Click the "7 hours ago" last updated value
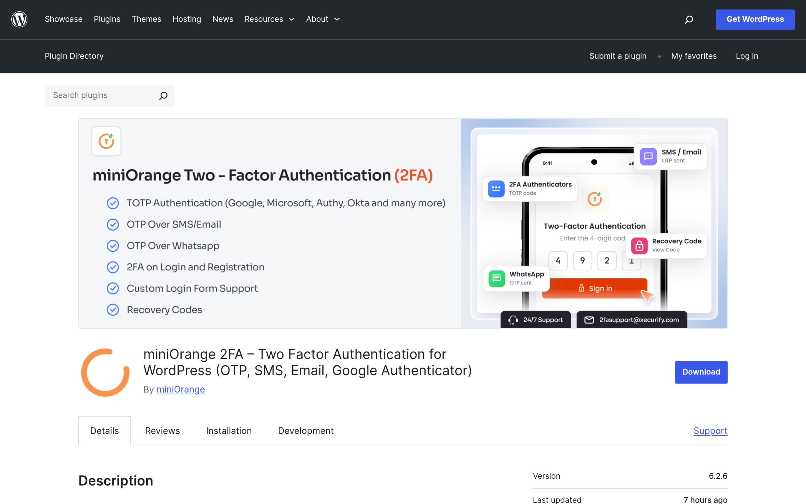This screenshot has width=806, height=504. pos(706,500)
